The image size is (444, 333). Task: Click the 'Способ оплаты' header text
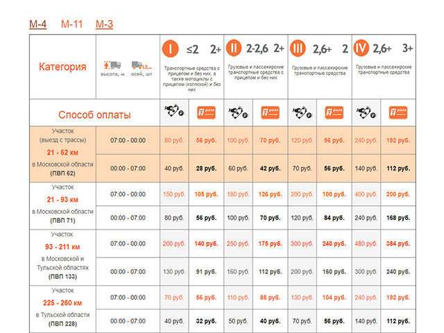coord(94,114)
